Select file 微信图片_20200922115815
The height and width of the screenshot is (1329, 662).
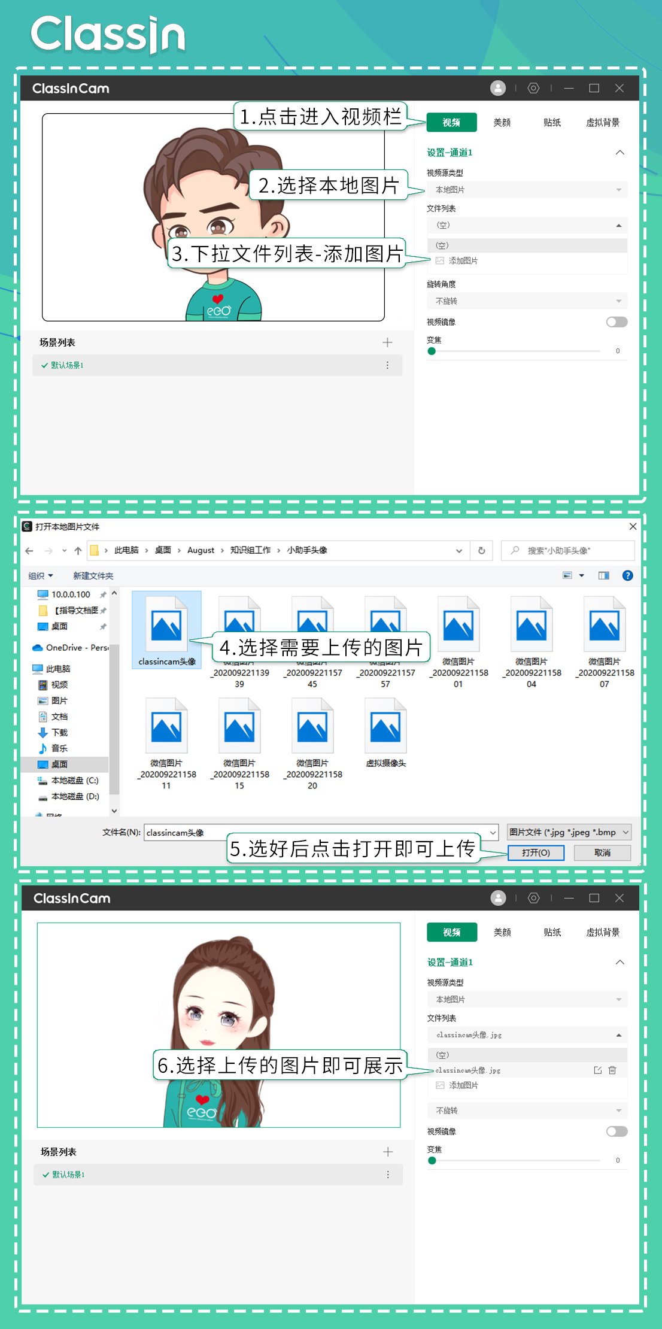239,744
